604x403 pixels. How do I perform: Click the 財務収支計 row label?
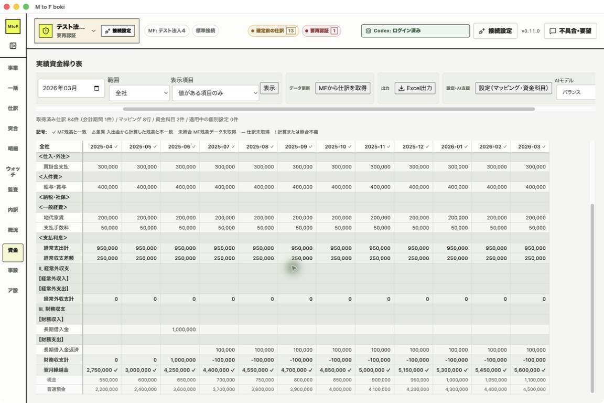pyautogui.click(x=56, y=360)
